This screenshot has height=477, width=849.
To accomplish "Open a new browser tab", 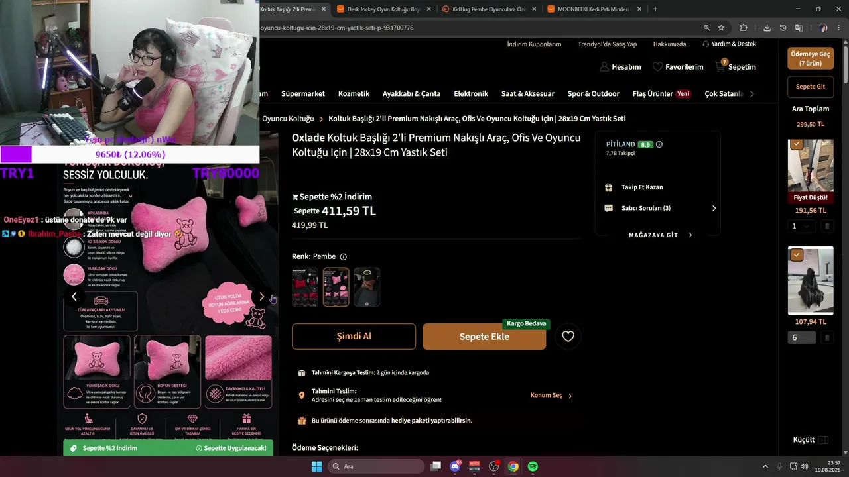I will point(655,9).
